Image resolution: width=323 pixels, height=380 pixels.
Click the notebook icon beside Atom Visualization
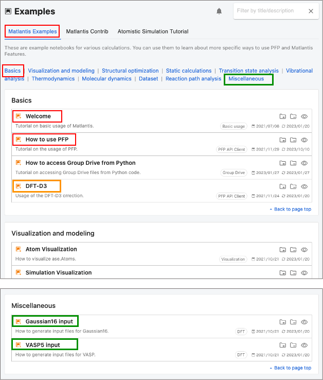pyautogui.click(x=19, y=249)
